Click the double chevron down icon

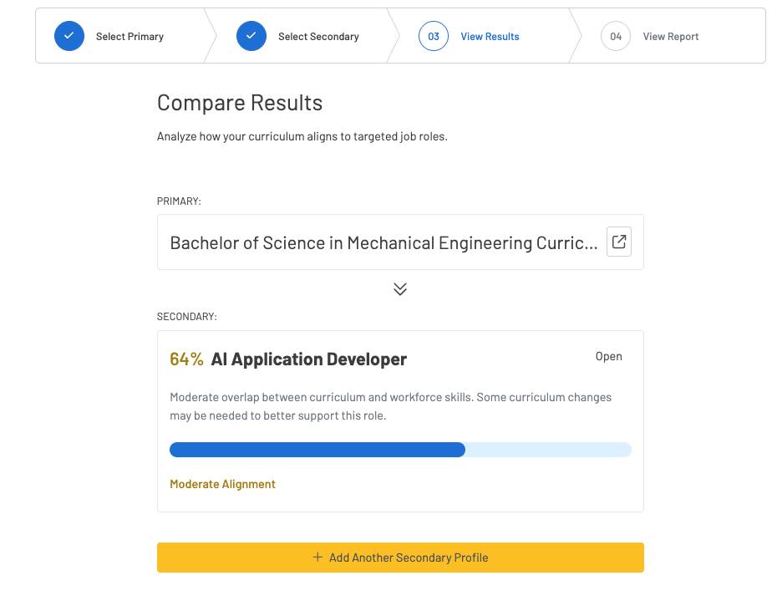400,289
